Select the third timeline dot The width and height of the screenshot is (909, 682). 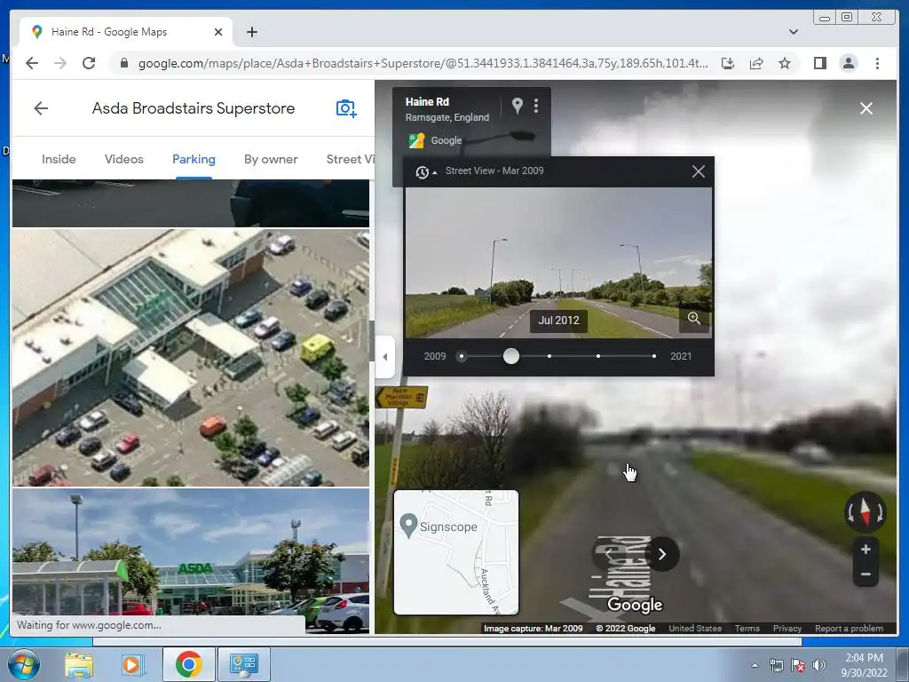point(549,356)
